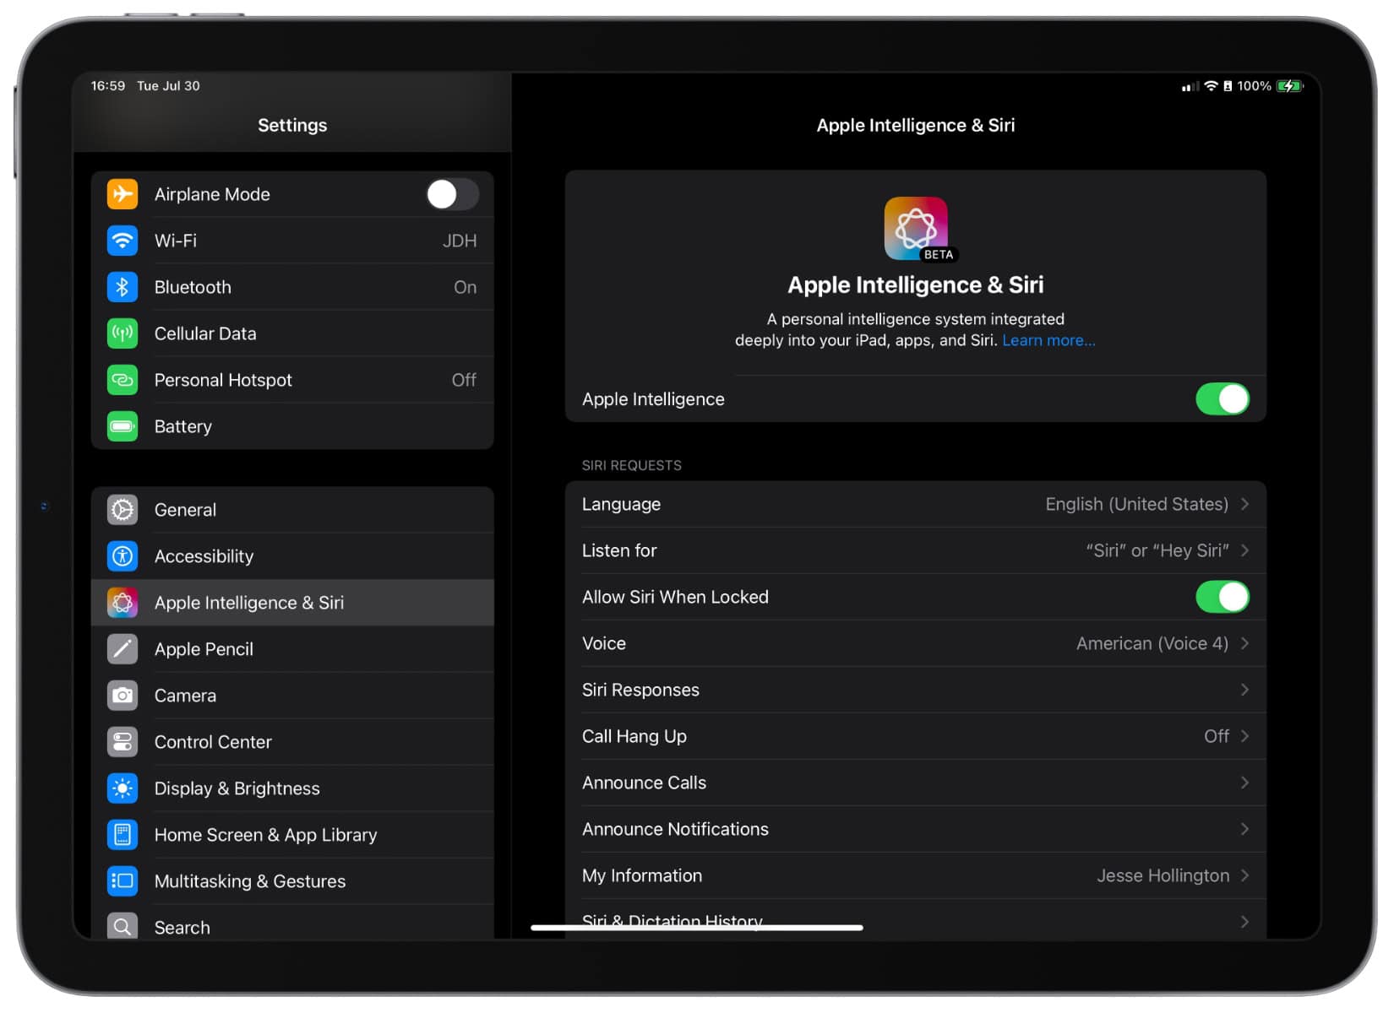This screenshot has width=1394, height=1013.
Task: Tap the Camera icon in sidebar
Action: [x=123, y=696]
